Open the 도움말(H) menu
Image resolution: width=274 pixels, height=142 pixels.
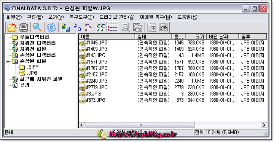187,17
